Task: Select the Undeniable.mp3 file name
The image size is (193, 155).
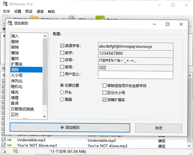Action: click(31, 140)
